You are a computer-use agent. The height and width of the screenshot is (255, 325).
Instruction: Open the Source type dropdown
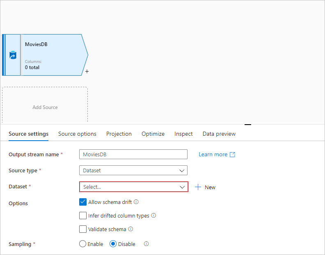(133, 170)
